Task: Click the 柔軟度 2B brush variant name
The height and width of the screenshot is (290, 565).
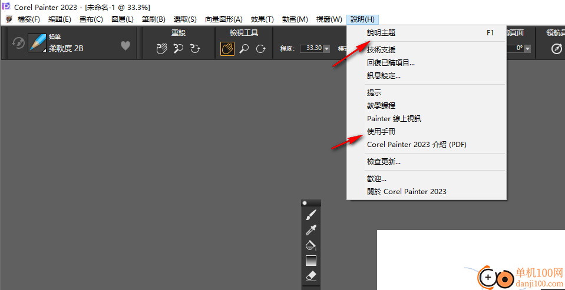Action: [x=66, y=49]
